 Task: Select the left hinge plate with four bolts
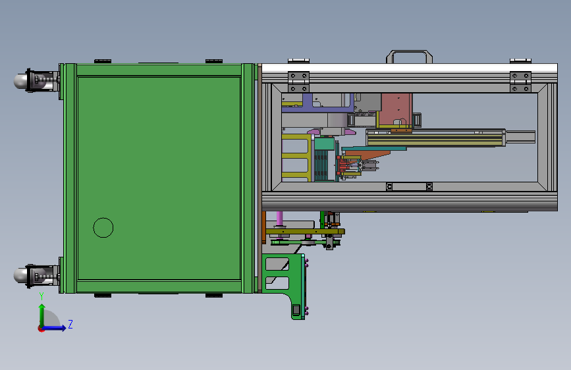point(298,82)
